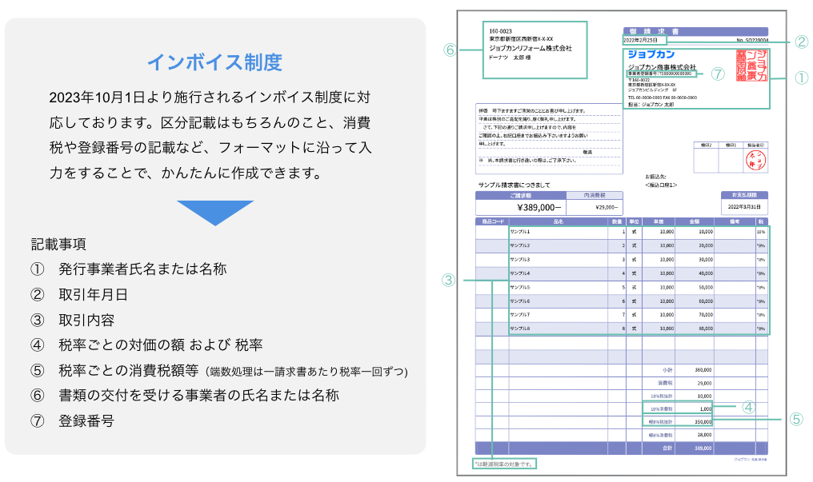Select the text サンプル請求書につきまして
Image resolution: width=813 pixels, height=482 pixels.
(x=514, y=185)
